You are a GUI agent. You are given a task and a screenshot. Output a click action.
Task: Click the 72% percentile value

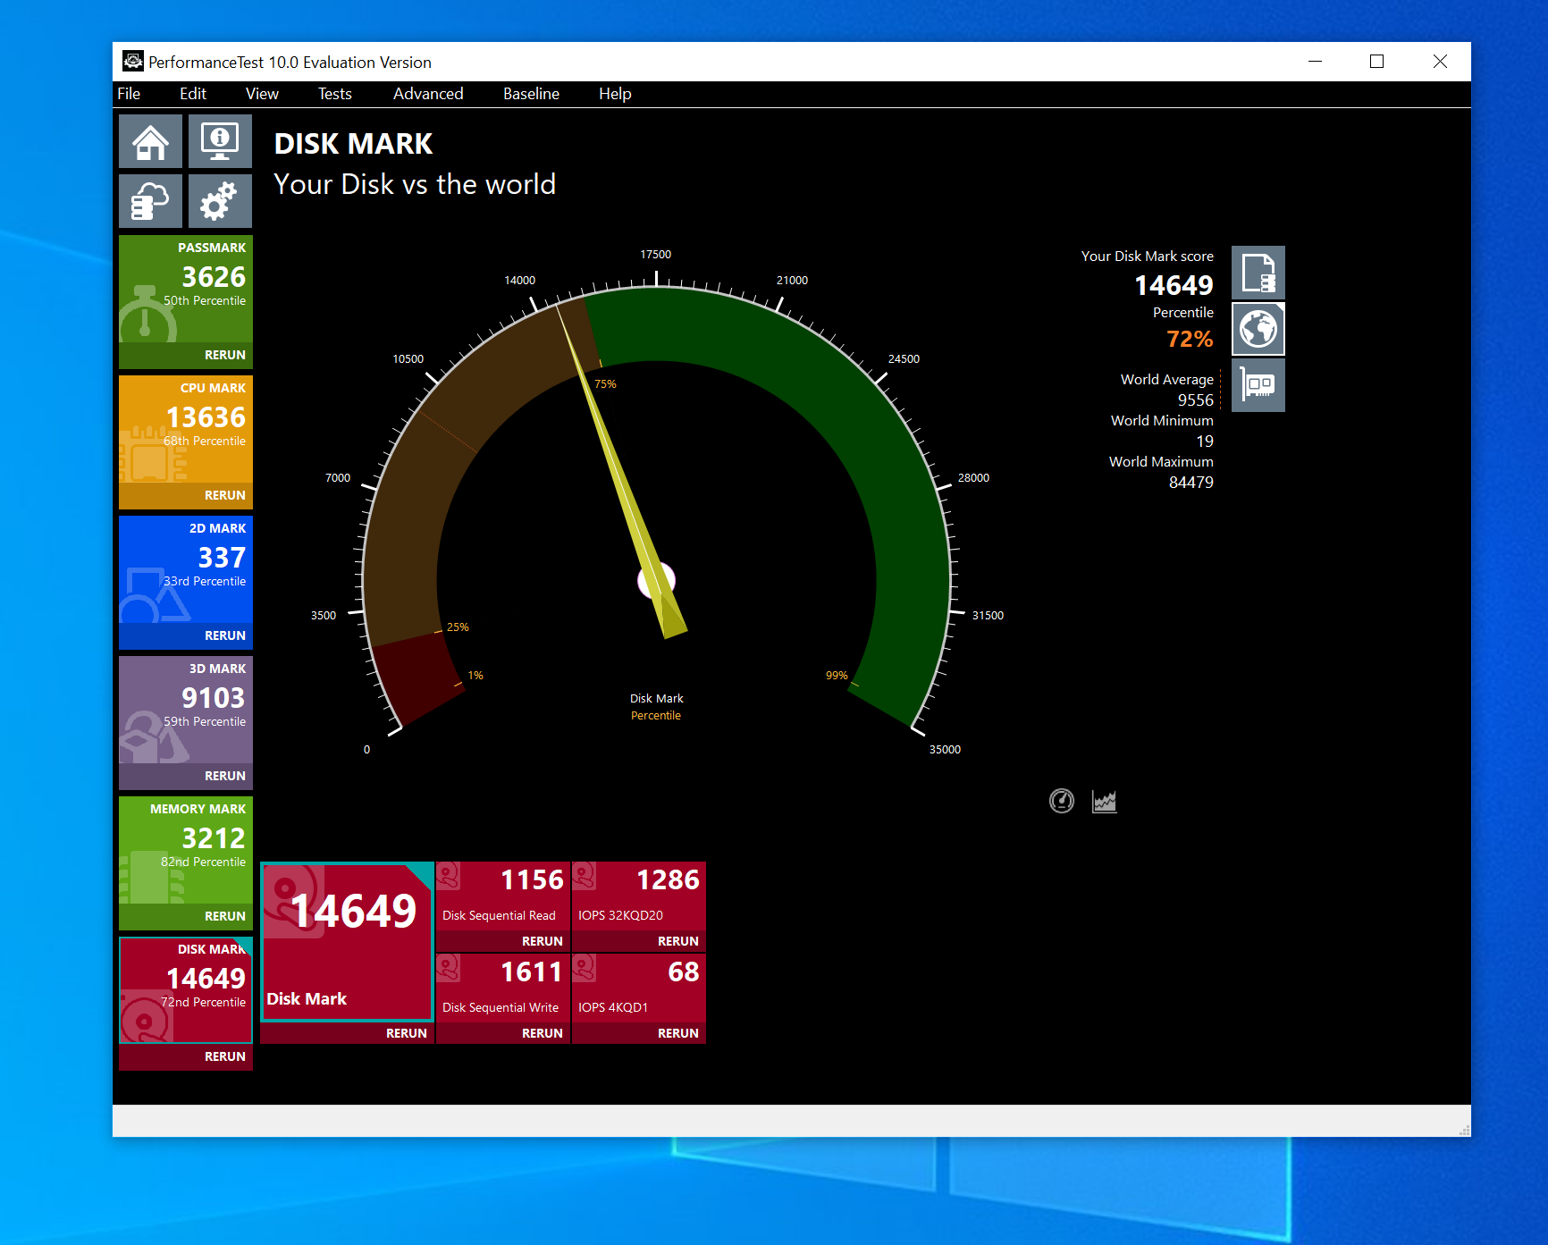pyautogui.click(x=1190, y=340)
